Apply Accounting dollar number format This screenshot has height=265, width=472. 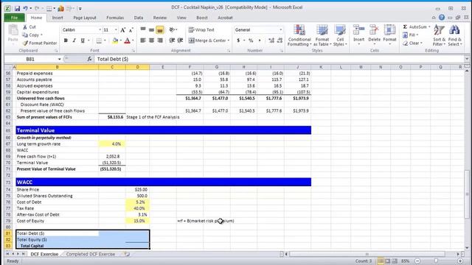pyautogui.click(x=238, y=40)
